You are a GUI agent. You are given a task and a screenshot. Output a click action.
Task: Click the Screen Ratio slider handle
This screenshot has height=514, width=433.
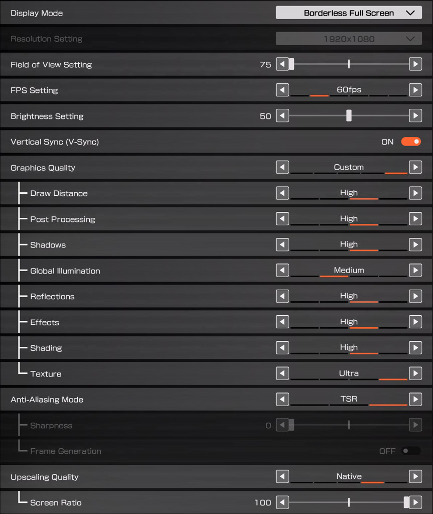point(406,502)
